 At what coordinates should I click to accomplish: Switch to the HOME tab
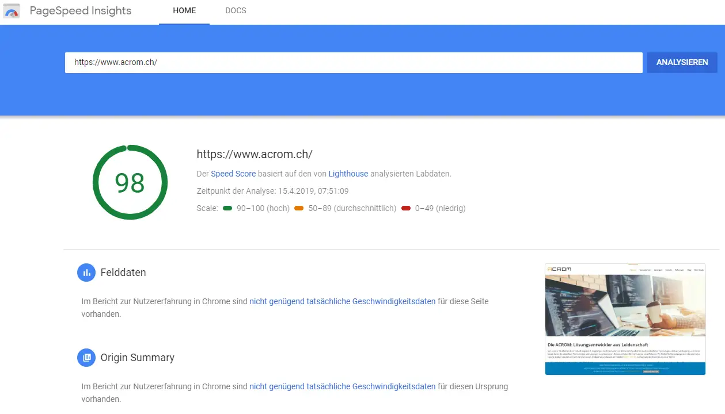184,10
